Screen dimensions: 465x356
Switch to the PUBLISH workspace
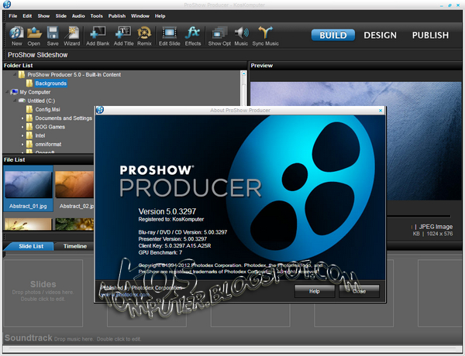click(430, 36)
